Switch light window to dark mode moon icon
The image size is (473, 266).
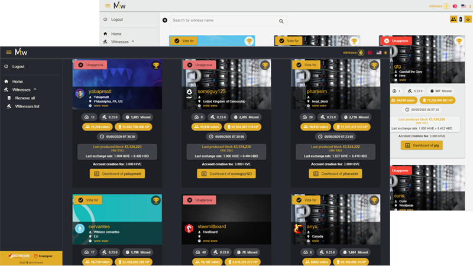(x=470, y=6)
